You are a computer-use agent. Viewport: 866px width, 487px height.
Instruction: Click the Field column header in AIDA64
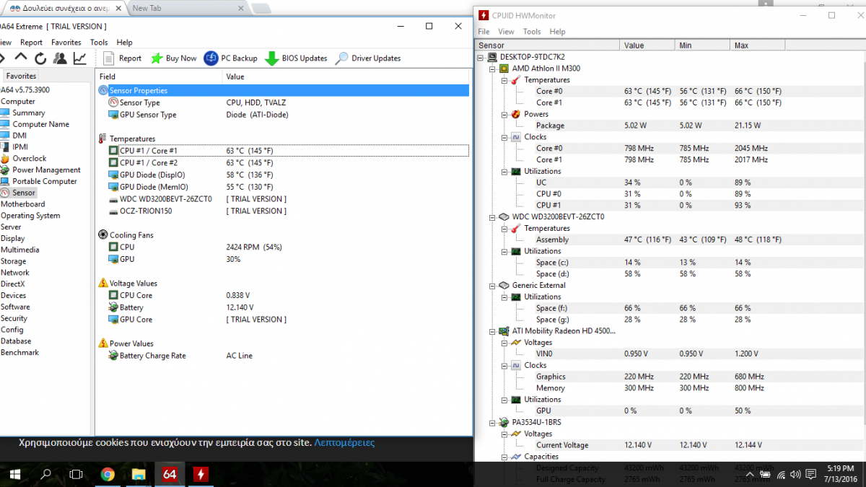(x=159, y=76)
